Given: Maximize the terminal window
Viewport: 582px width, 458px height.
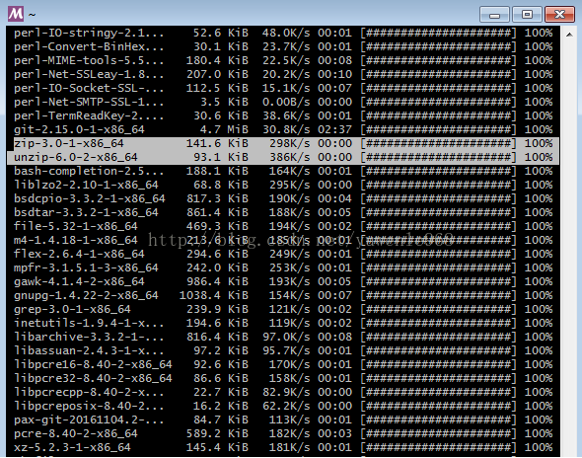Looking at the screenshot, I should 527,15.
